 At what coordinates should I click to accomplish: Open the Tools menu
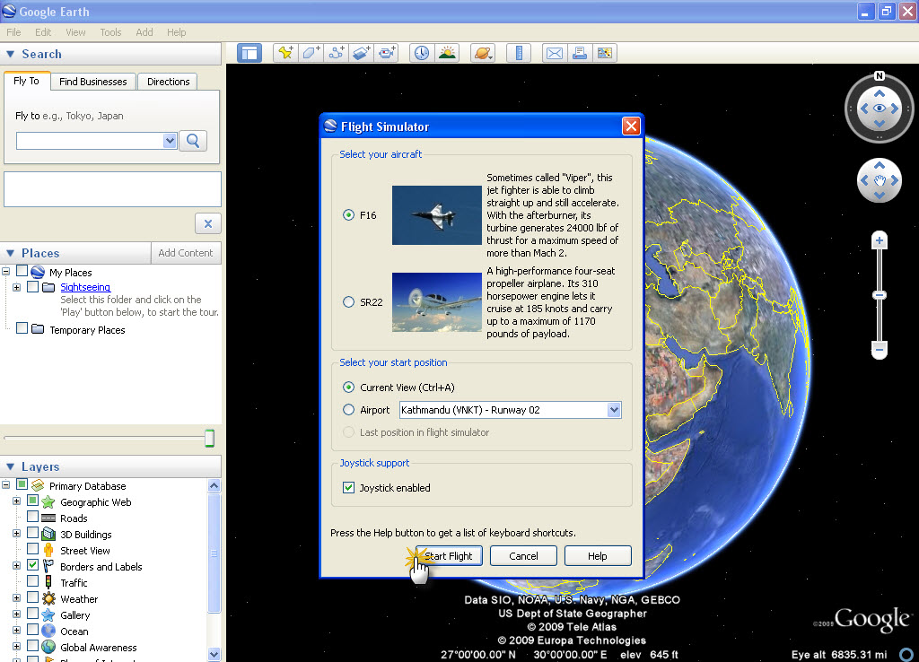coord(110,32)
